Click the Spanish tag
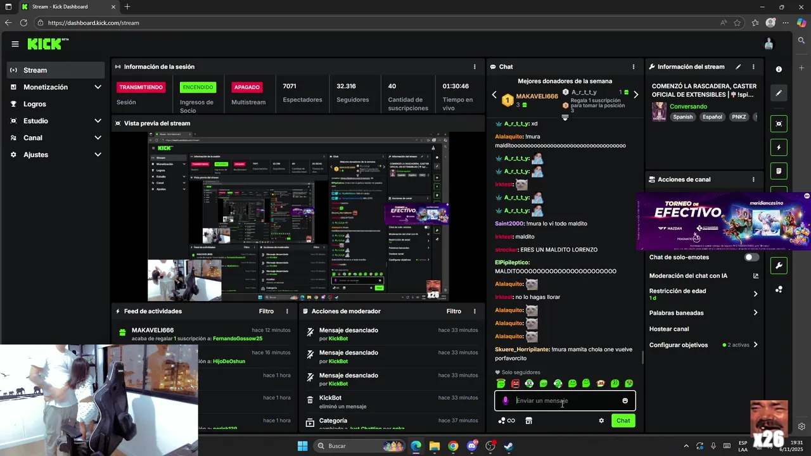811x456 pixels. 683,117
